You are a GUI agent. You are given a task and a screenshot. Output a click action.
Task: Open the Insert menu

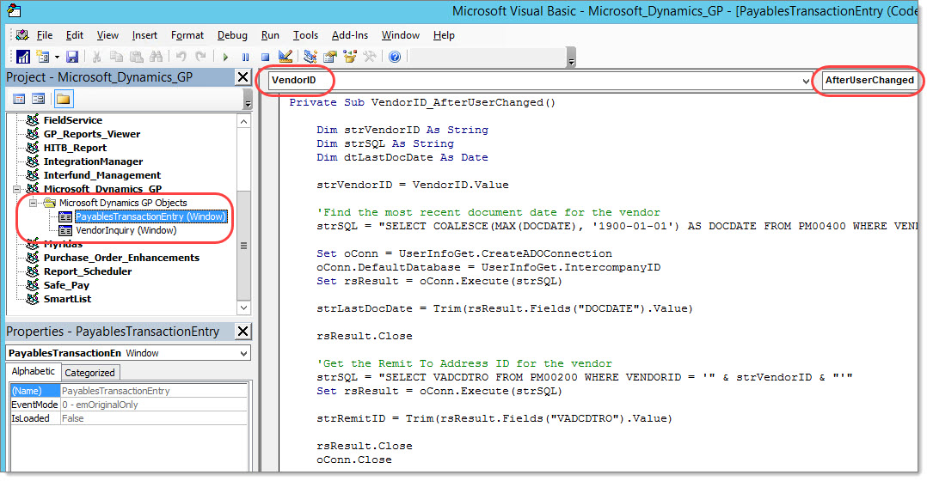click(144, 35)
